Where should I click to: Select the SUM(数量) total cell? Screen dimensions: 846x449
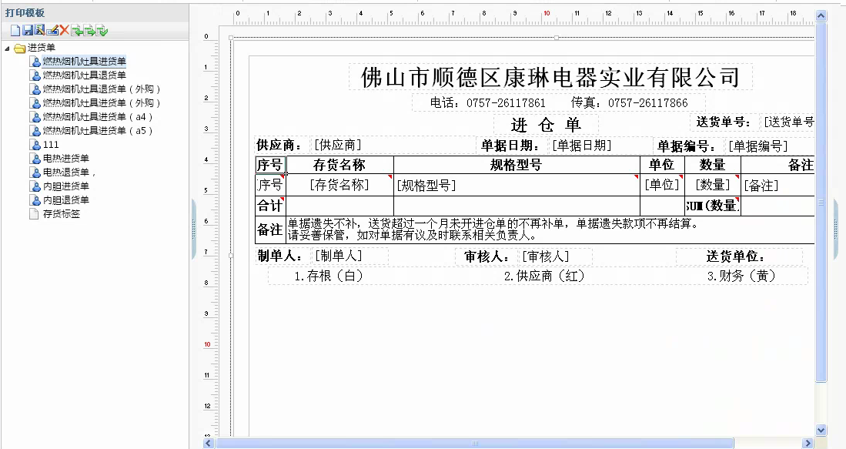(x=712, y=206)
